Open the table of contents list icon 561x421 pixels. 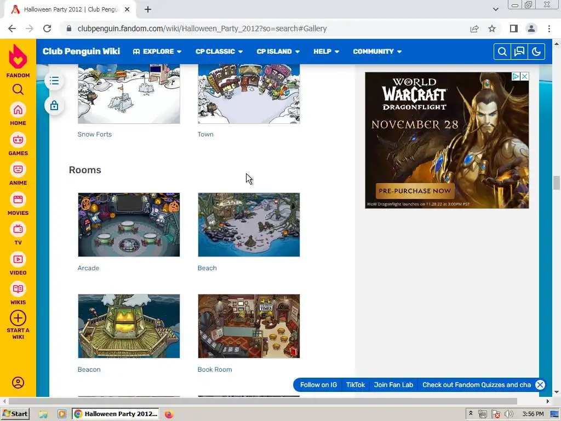(54, 81)
